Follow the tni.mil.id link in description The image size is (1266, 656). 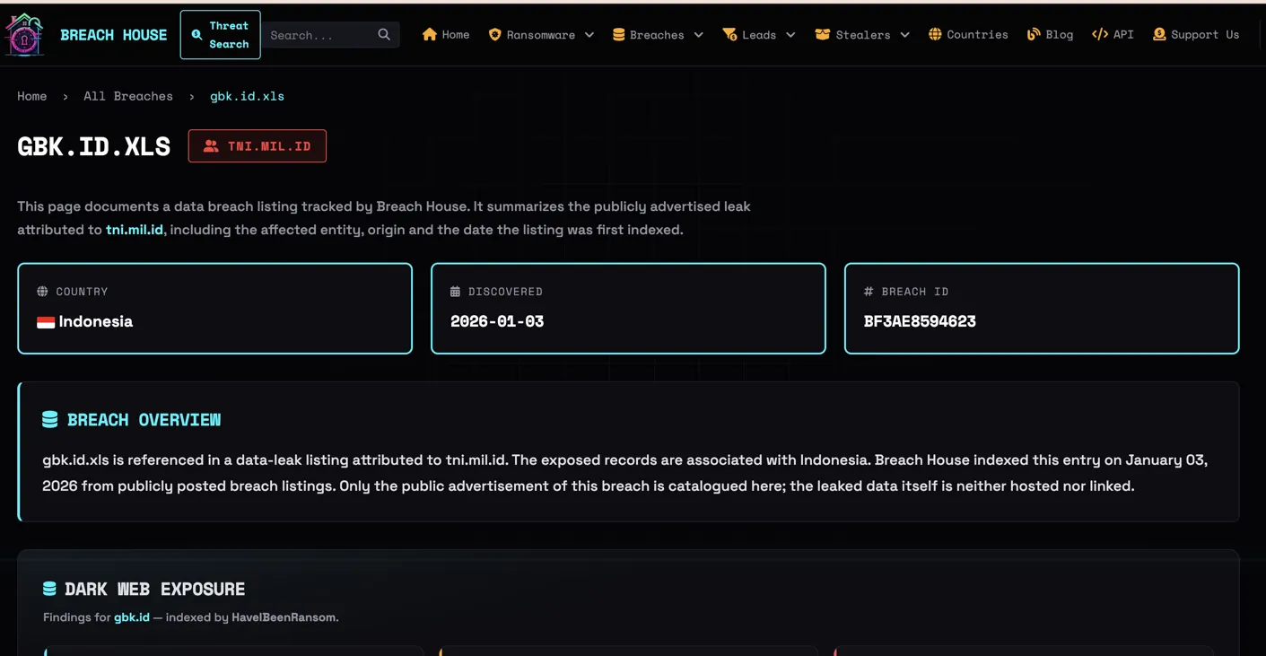[x=135, y=230]
